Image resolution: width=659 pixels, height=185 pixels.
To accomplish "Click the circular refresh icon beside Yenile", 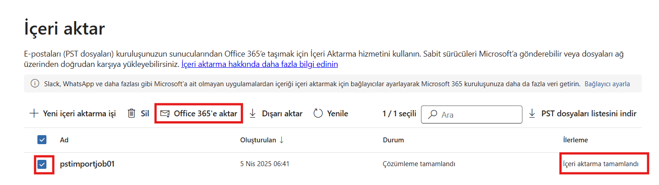I will point(318,114).
